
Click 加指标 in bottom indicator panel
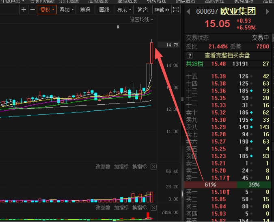(121, 208)
